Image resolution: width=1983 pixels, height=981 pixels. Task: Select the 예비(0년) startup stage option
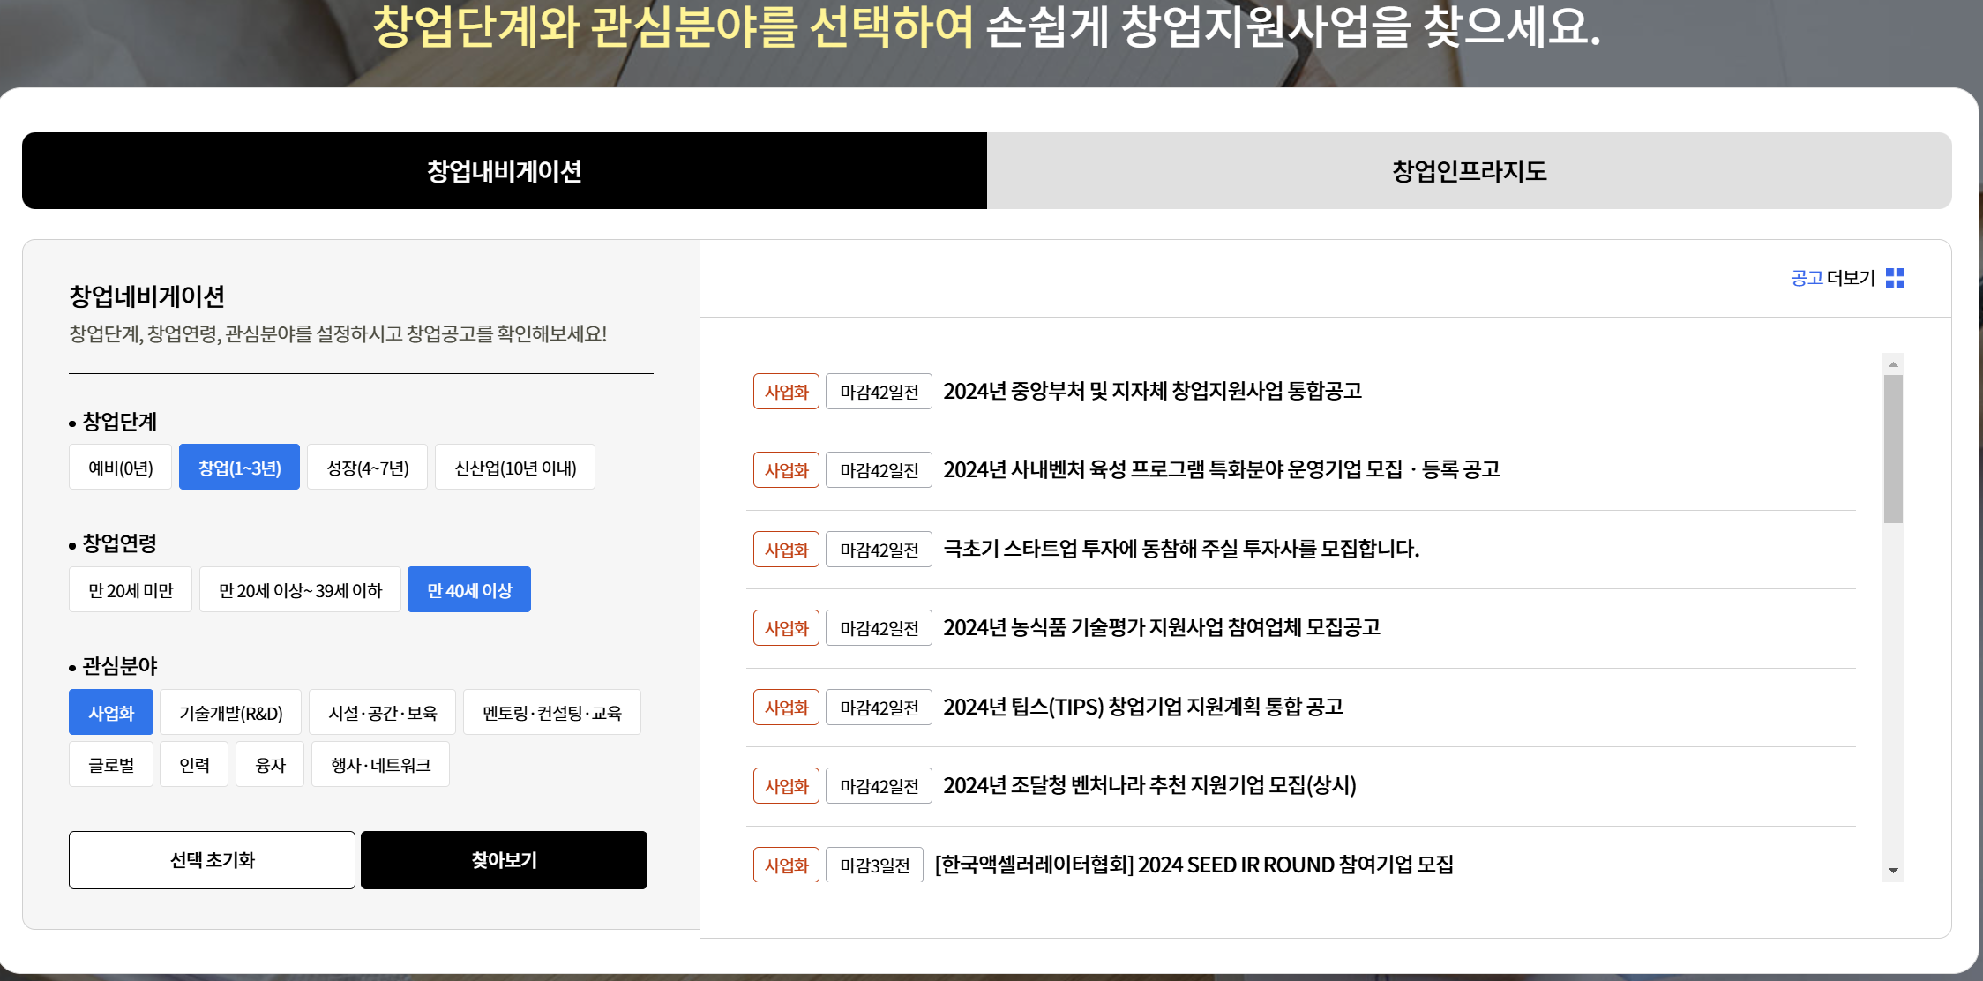[121, 468]
